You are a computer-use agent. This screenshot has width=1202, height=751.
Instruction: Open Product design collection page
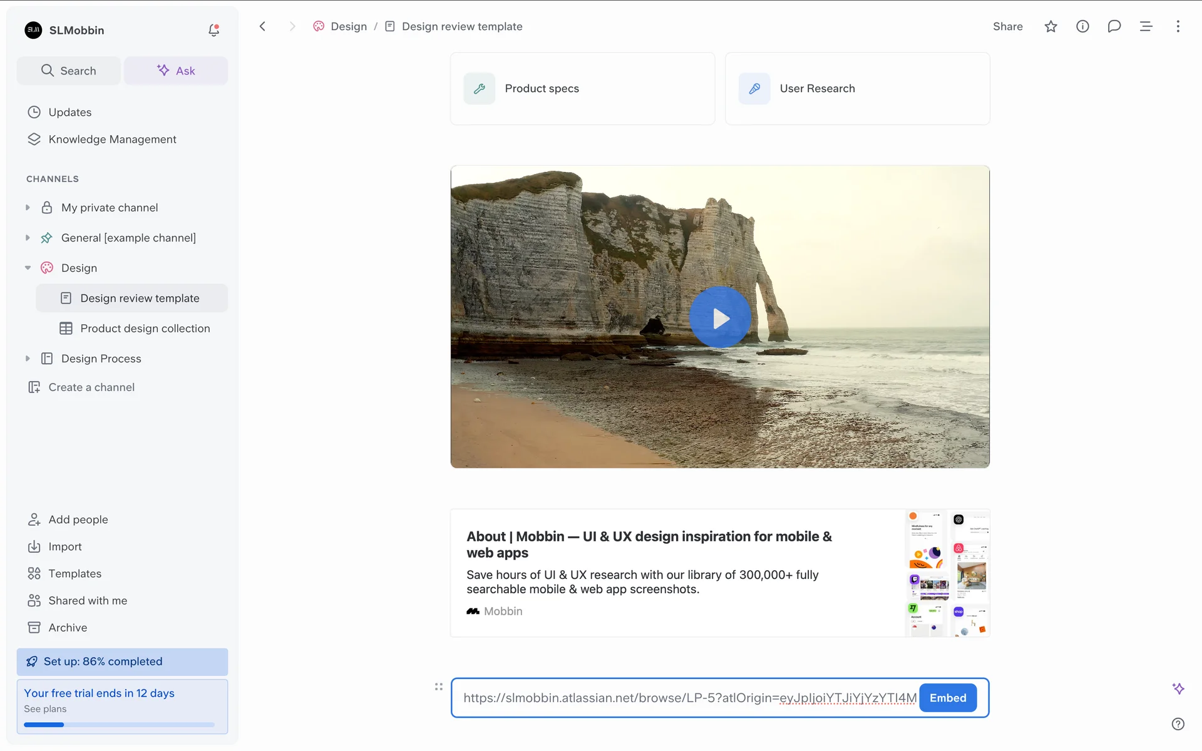[x=145, y=329]
